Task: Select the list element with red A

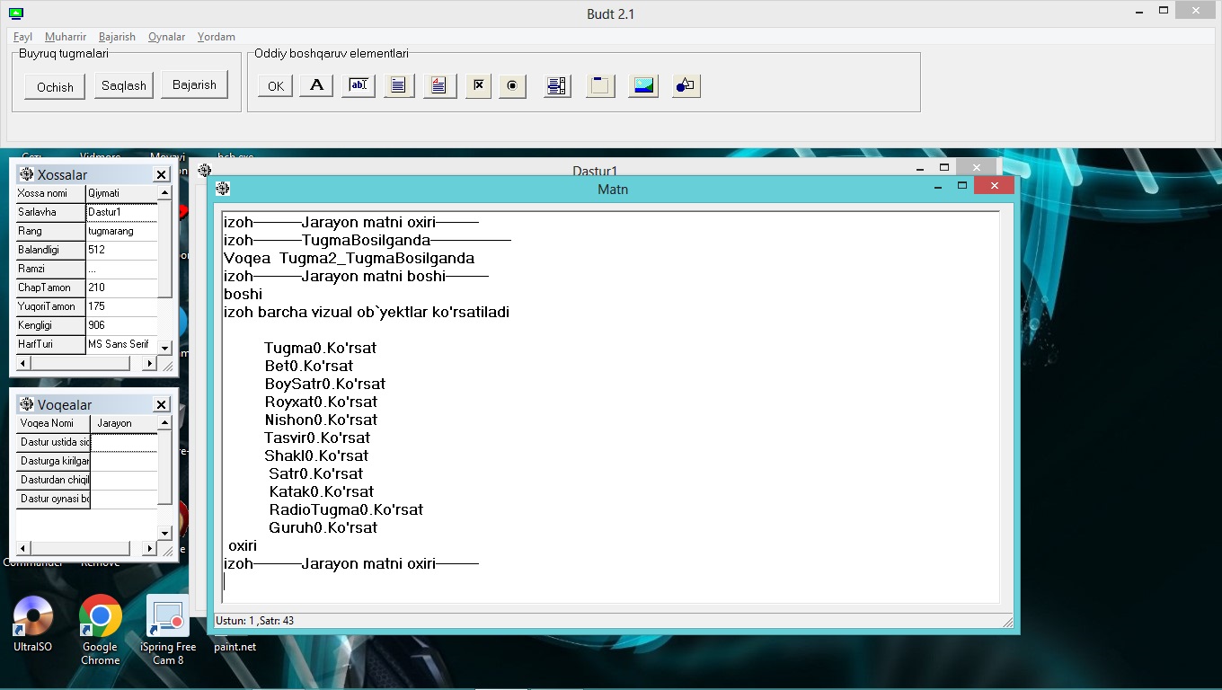Action: [439, 85]
